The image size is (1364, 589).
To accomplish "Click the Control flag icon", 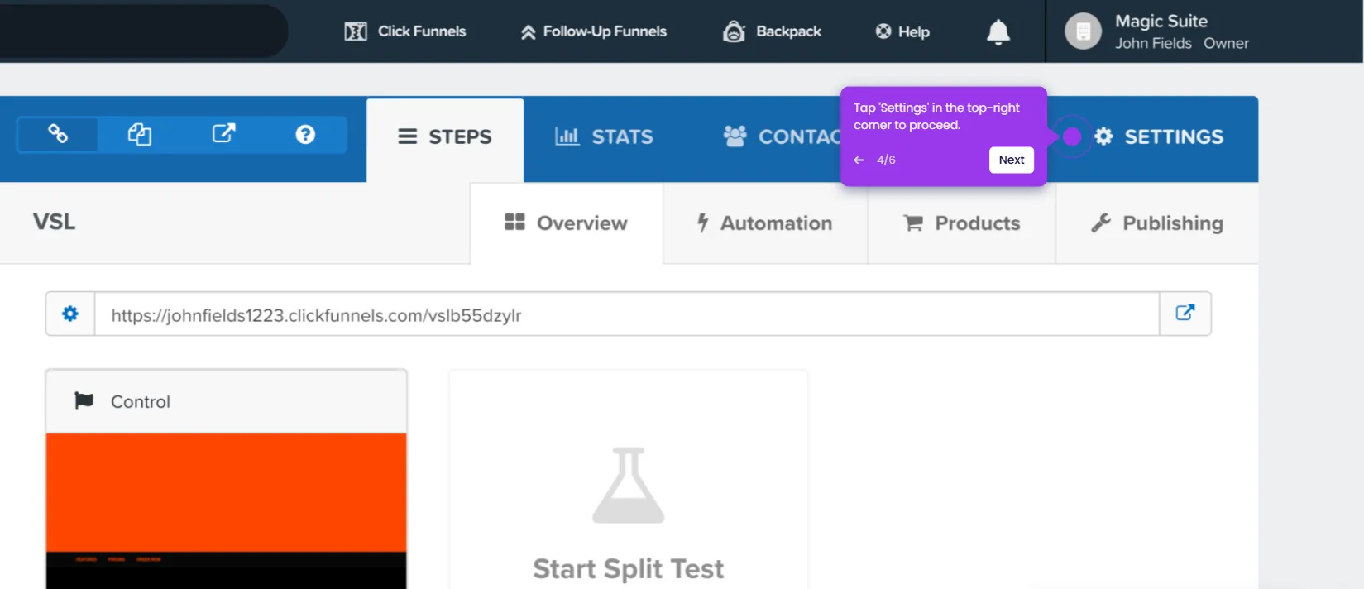I will click(84, 401).
